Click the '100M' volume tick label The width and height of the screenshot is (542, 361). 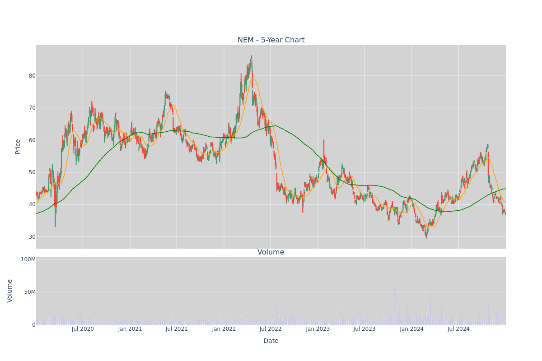(x=28, y=259)
